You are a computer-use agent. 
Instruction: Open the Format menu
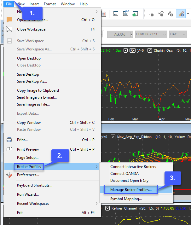pos(50,4)
